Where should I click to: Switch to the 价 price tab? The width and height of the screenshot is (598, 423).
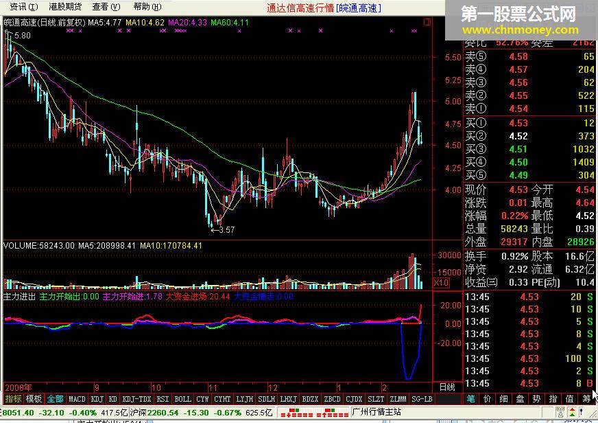pyautogui.click(x=488, y=399)
